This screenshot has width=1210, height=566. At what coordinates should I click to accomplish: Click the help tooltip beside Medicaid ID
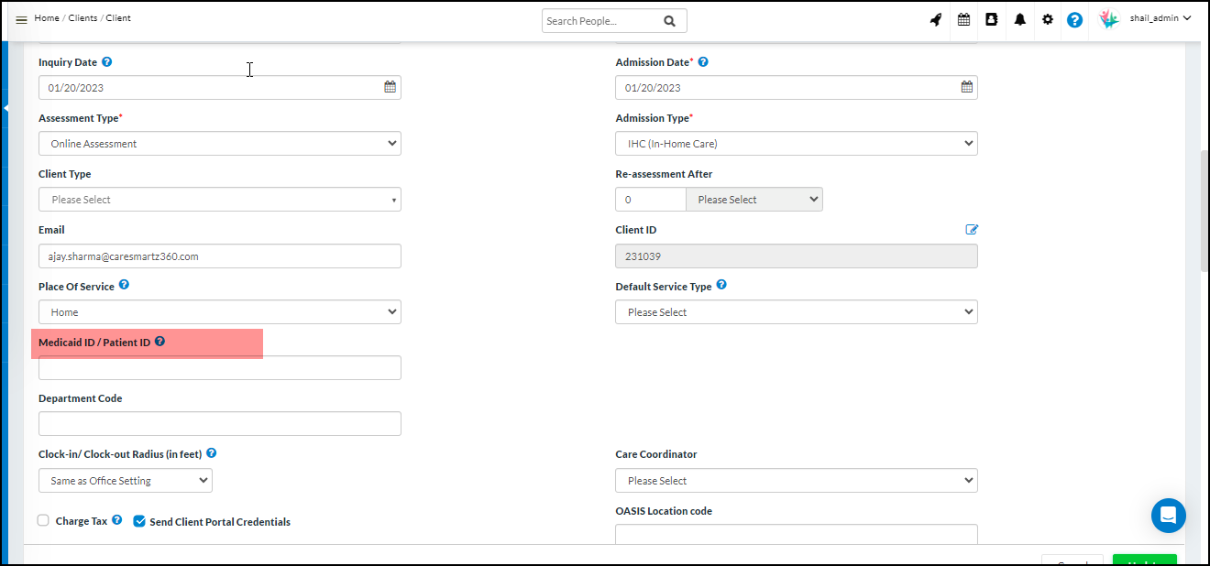[159, 341]
